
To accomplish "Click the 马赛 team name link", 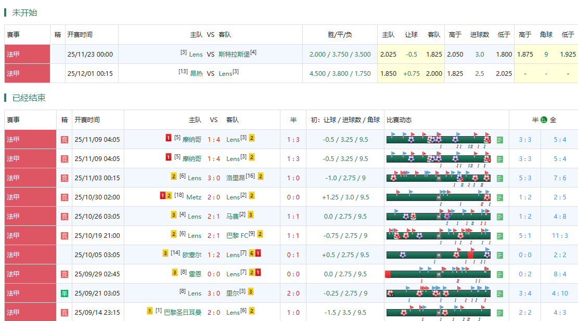I will [233, 217].
